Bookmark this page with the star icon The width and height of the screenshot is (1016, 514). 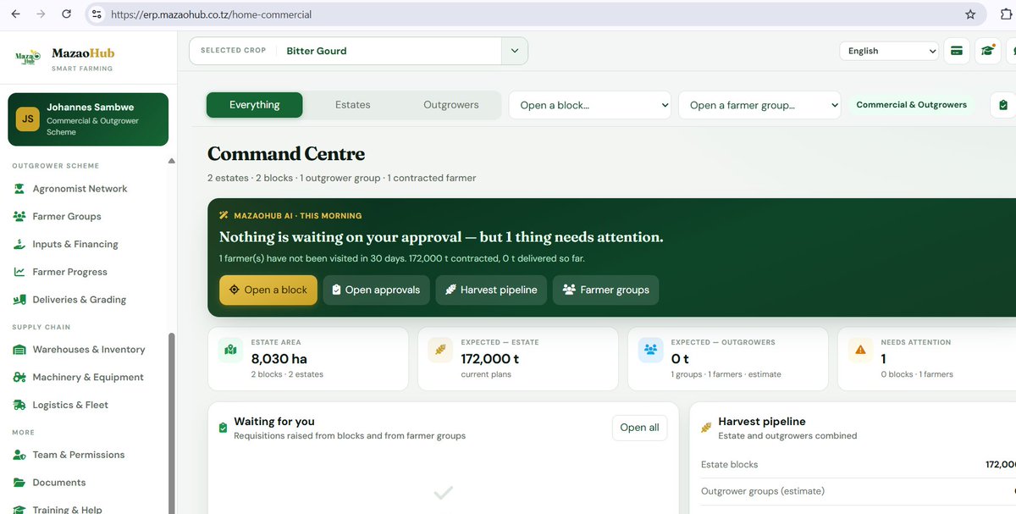coord(970,14)
